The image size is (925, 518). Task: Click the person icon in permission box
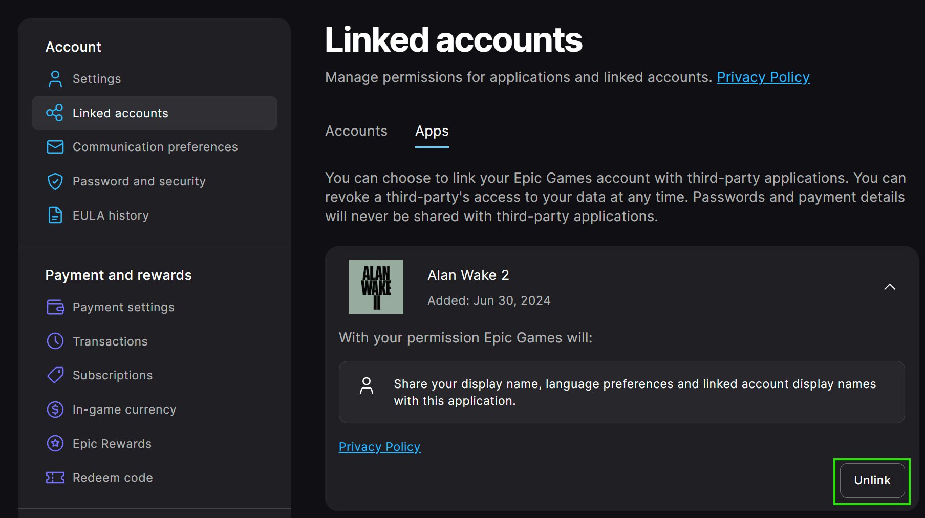(367, 385)
